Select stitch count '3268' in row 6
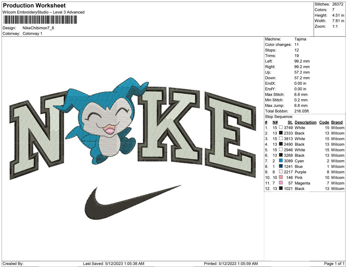This screenshot has height=267, width=347. click(x=288, y=155)
